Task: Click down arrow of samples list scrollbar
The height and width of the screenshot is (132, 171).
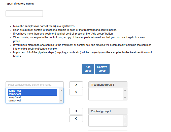Action: click(61, 101)
